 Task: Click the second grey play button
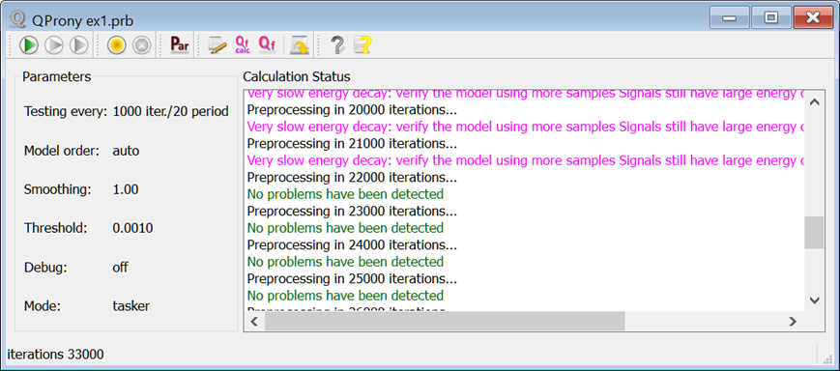[53, 45]
